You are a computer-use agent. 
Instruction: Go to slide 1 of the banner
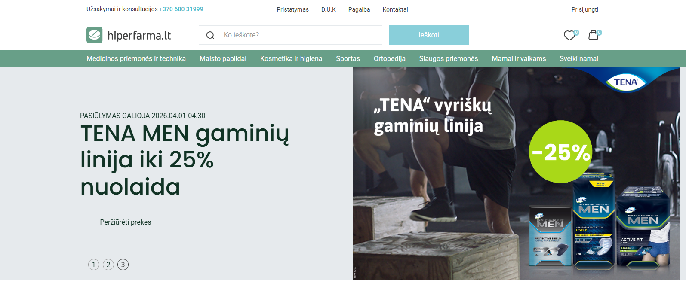(x=94, y=265)
